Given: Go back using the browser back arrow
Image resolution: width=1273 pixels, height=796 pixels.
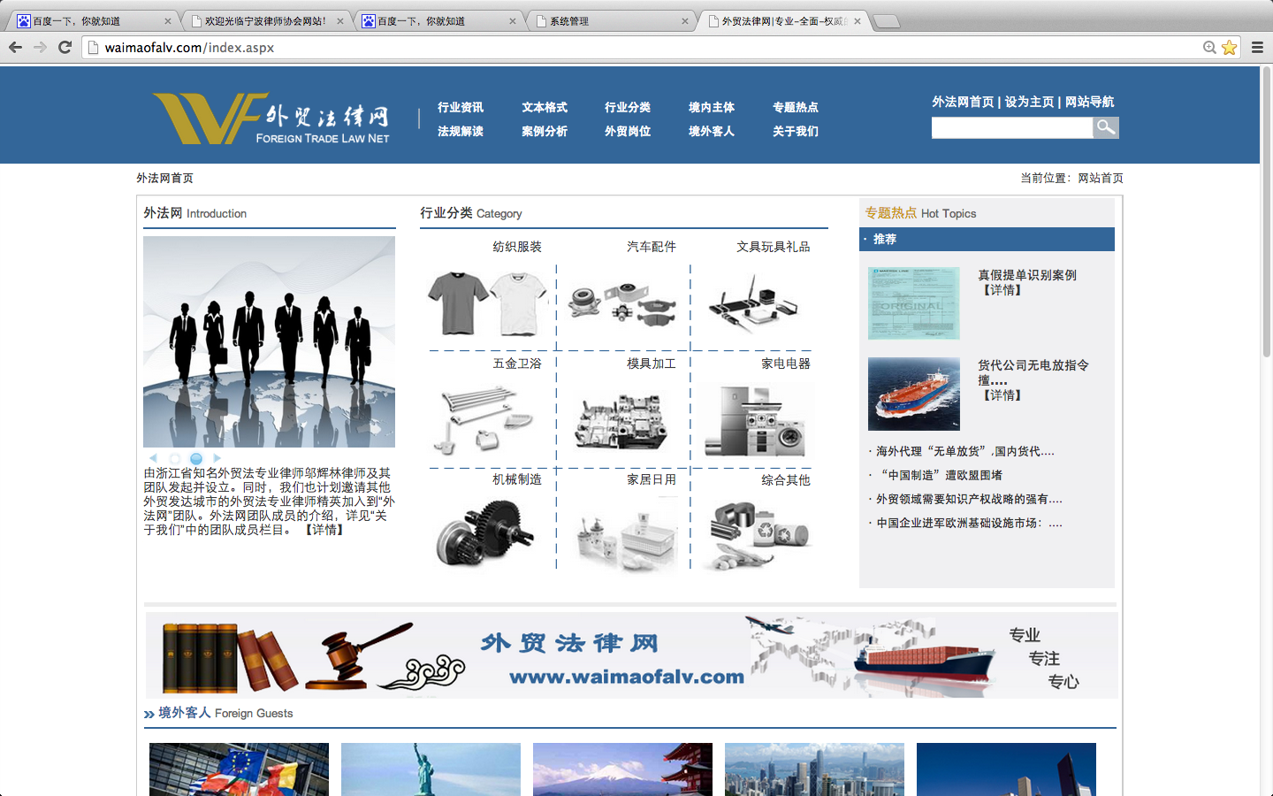Looking at the screenshot, I should (15, 48).
